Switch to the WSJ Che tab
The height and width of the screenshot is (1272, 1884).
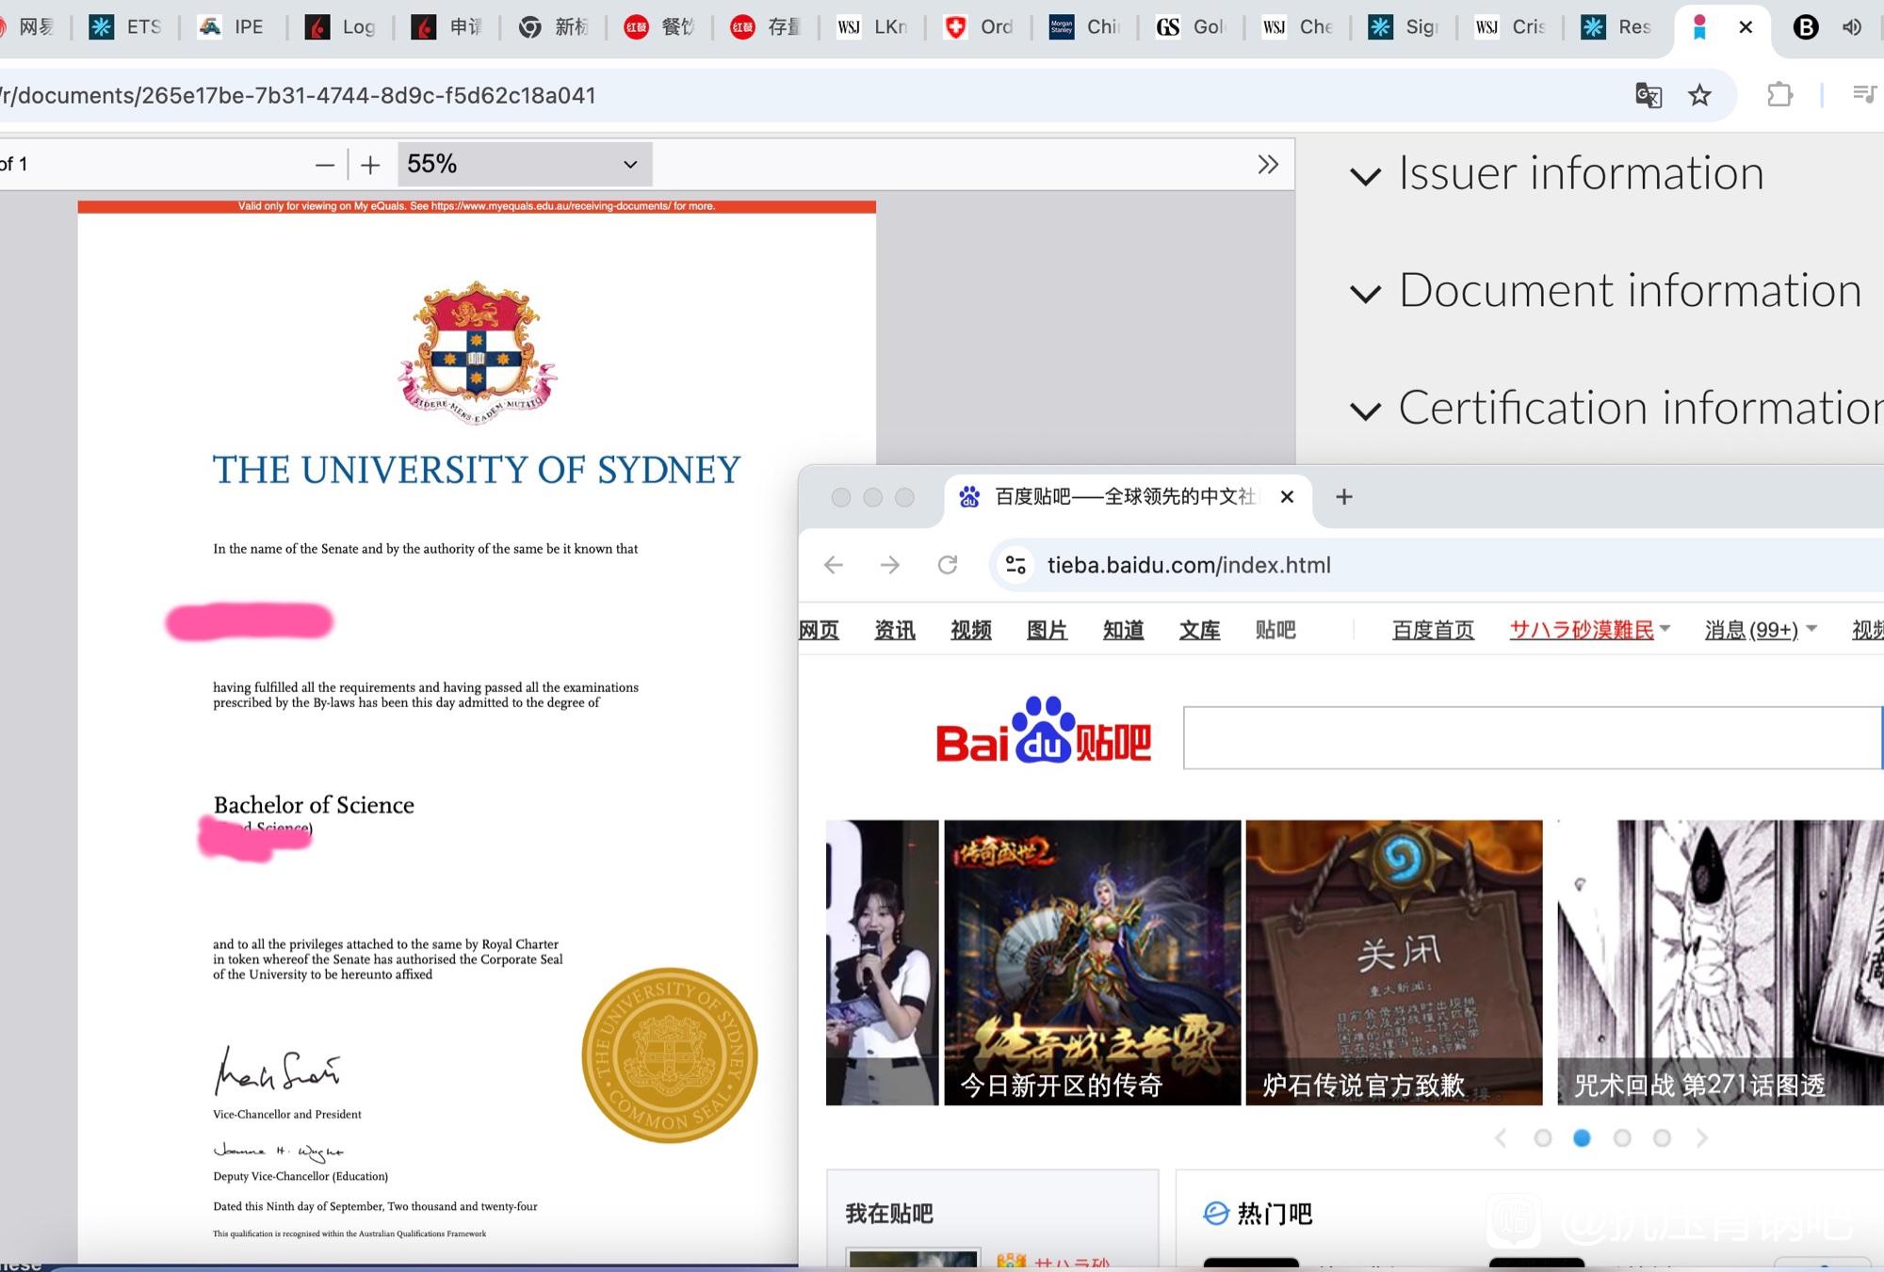click(1298, 27)
